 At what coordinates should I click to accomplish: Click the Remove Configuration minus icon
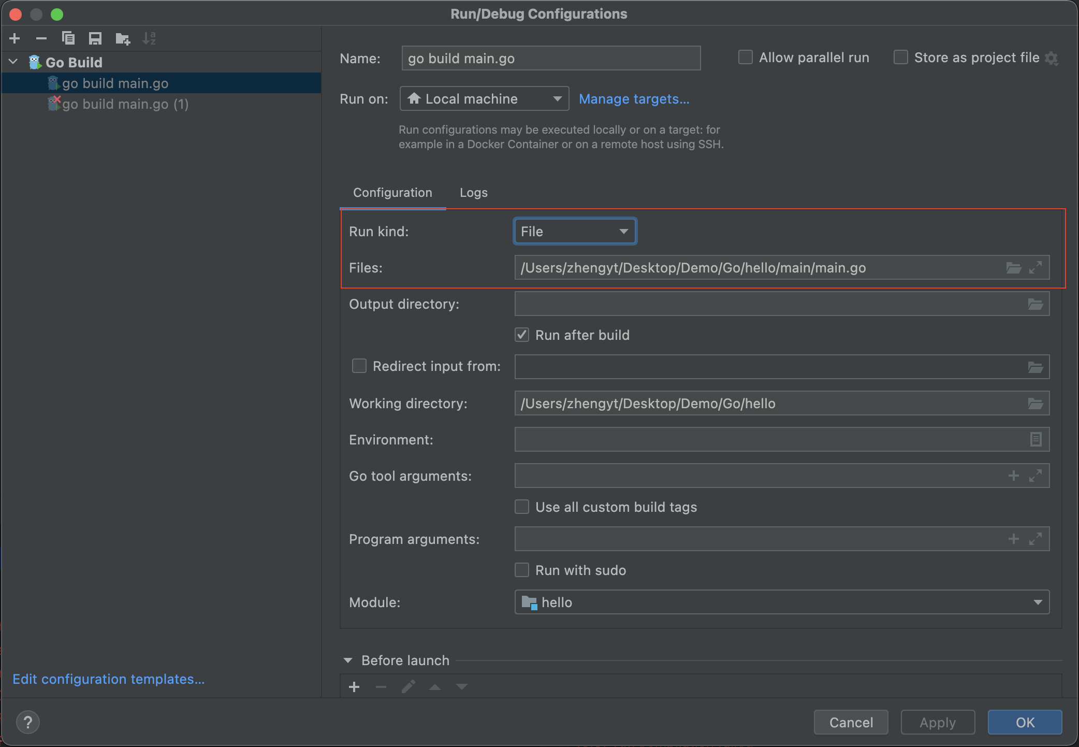coord(41,38)
